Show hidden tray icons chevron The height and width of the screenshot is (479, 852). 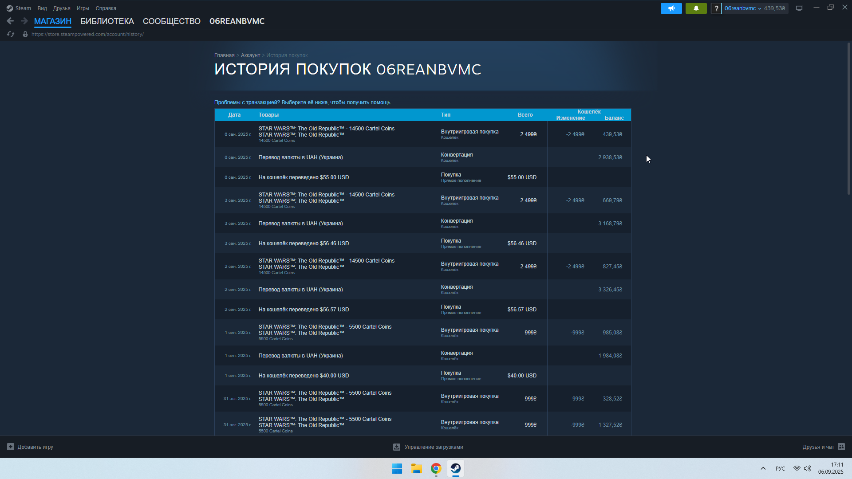pos(763,468)
